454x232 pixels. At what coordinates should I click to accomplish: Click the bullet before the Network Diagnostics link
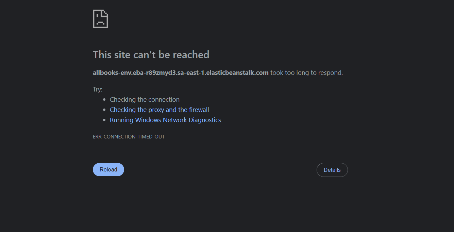104,120
